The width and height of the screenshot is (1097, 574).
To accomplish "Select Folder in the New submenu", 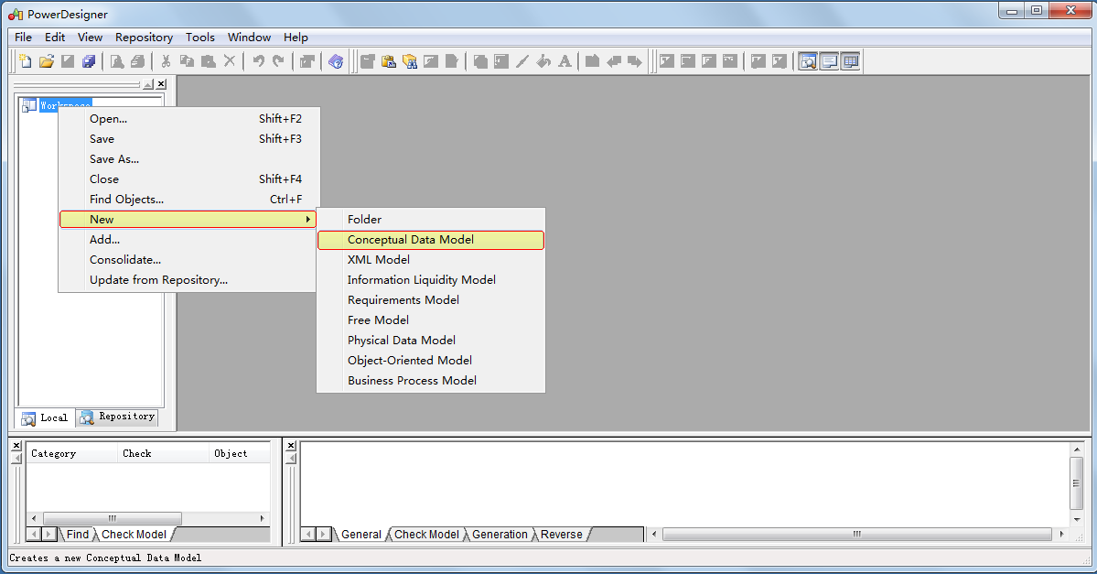I will 431,219.
